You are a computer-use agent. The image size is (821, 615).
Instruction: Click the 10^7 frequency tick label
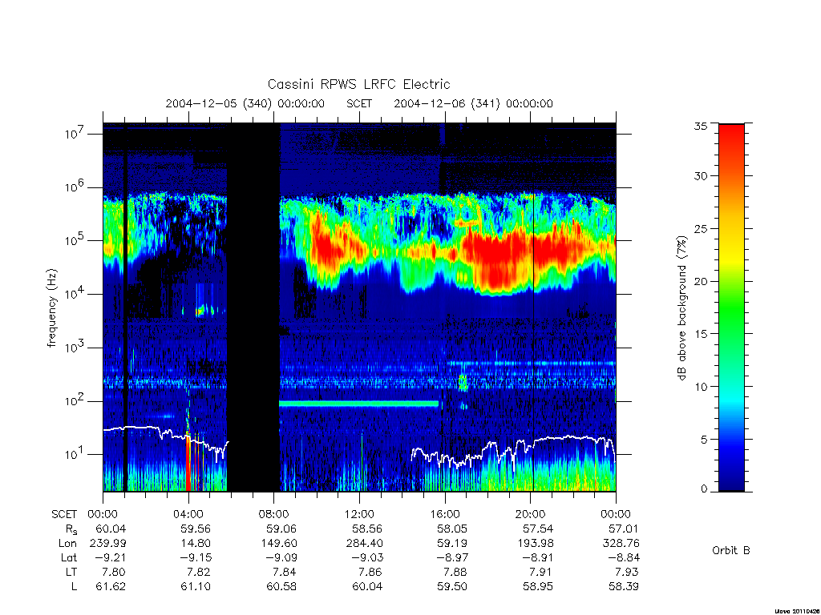click(75, 134)
